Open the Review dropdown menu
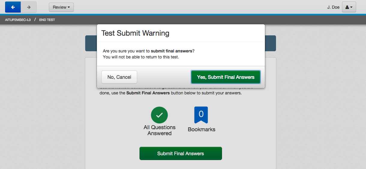Viewport: 366px width, 169px height. point(61,7)
